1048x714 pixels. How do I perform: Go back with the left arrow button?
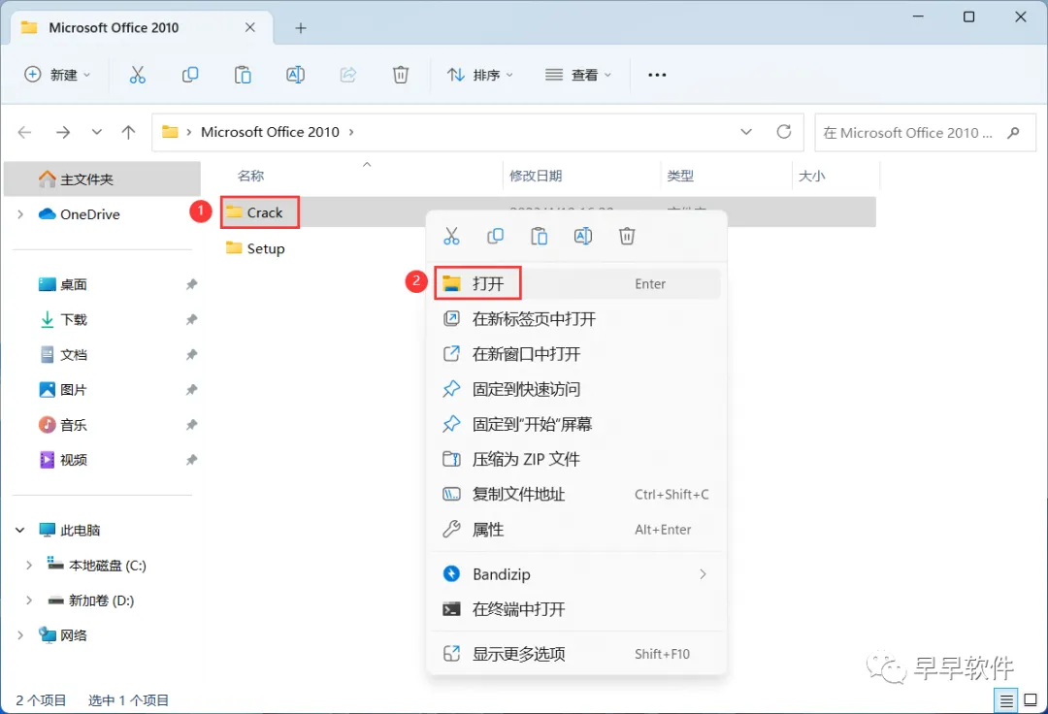pos(24,132)
